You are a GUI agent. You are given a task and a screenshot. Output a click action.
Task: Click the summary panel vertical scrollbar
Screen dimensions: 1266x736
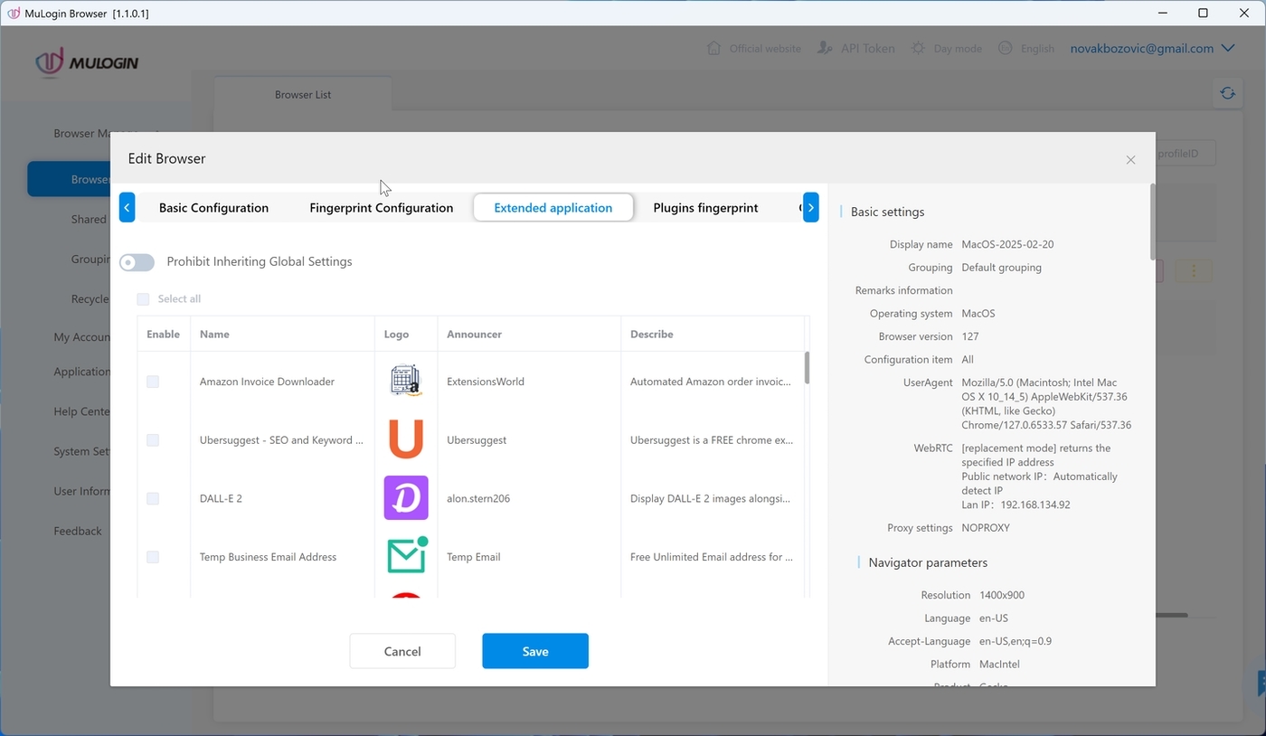coord(1152,222)
